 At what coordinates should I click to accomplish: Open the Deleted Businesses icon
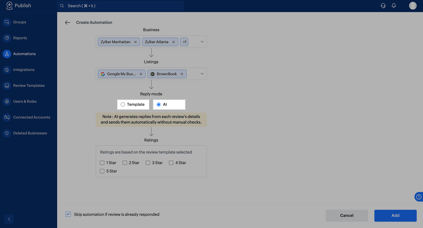tap(7, 133)
